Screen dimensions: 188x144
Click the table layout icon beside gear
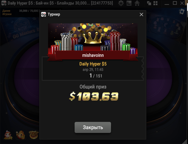click(129, 3)
